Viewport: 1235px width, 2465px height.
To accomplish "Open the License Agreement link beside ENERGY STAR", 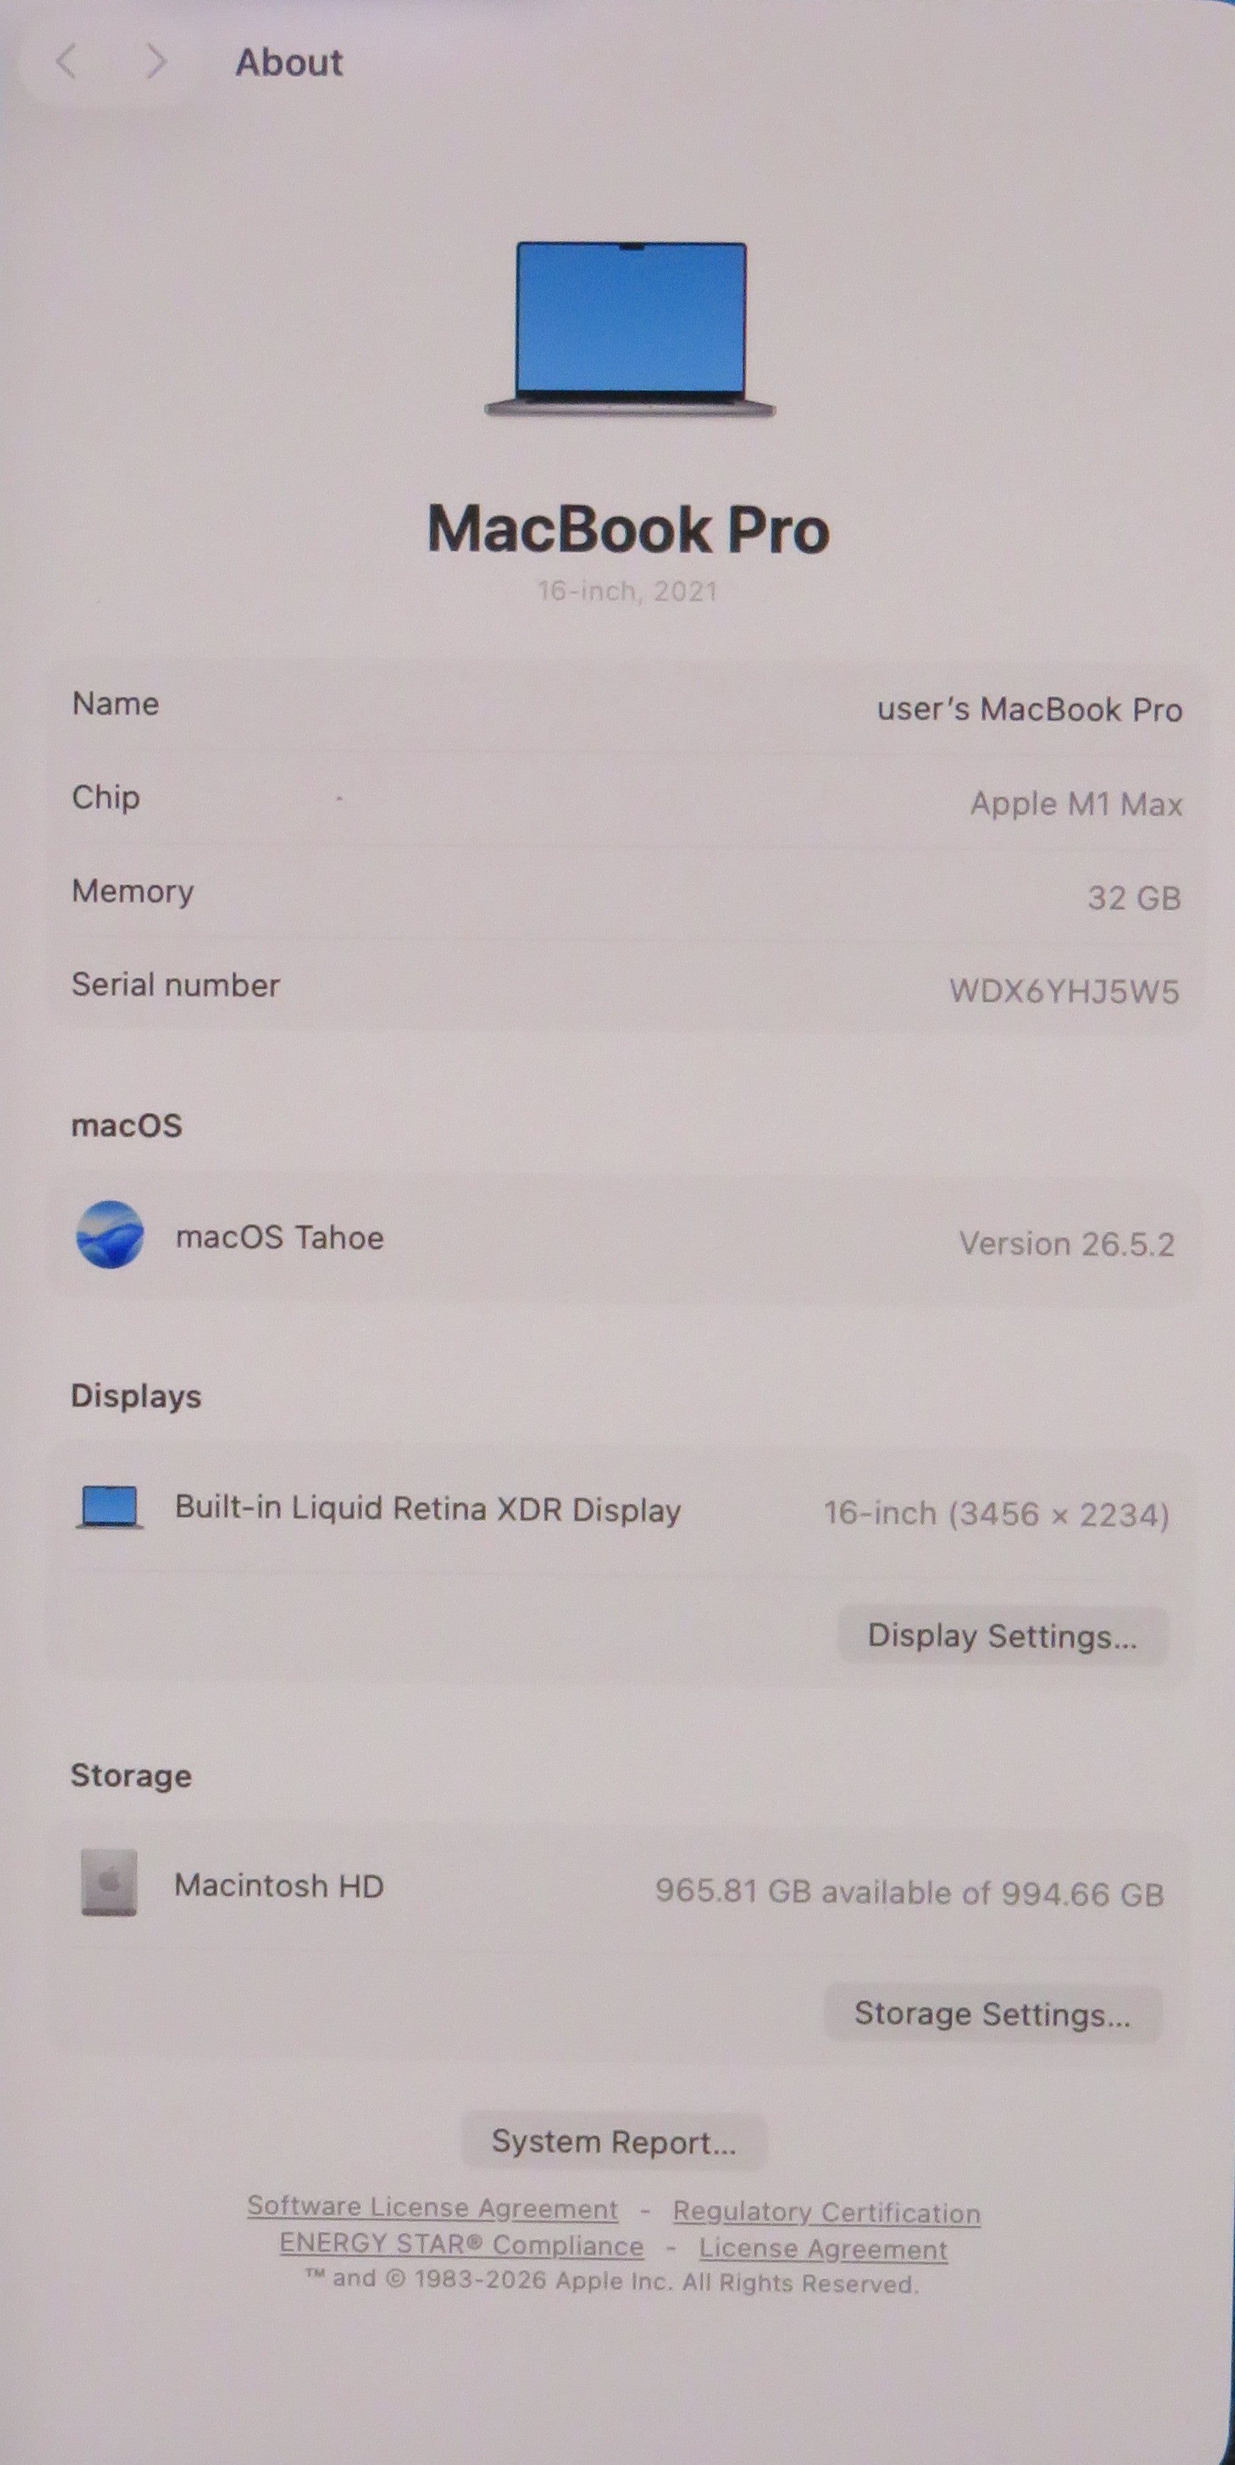I will (823, 2249).
